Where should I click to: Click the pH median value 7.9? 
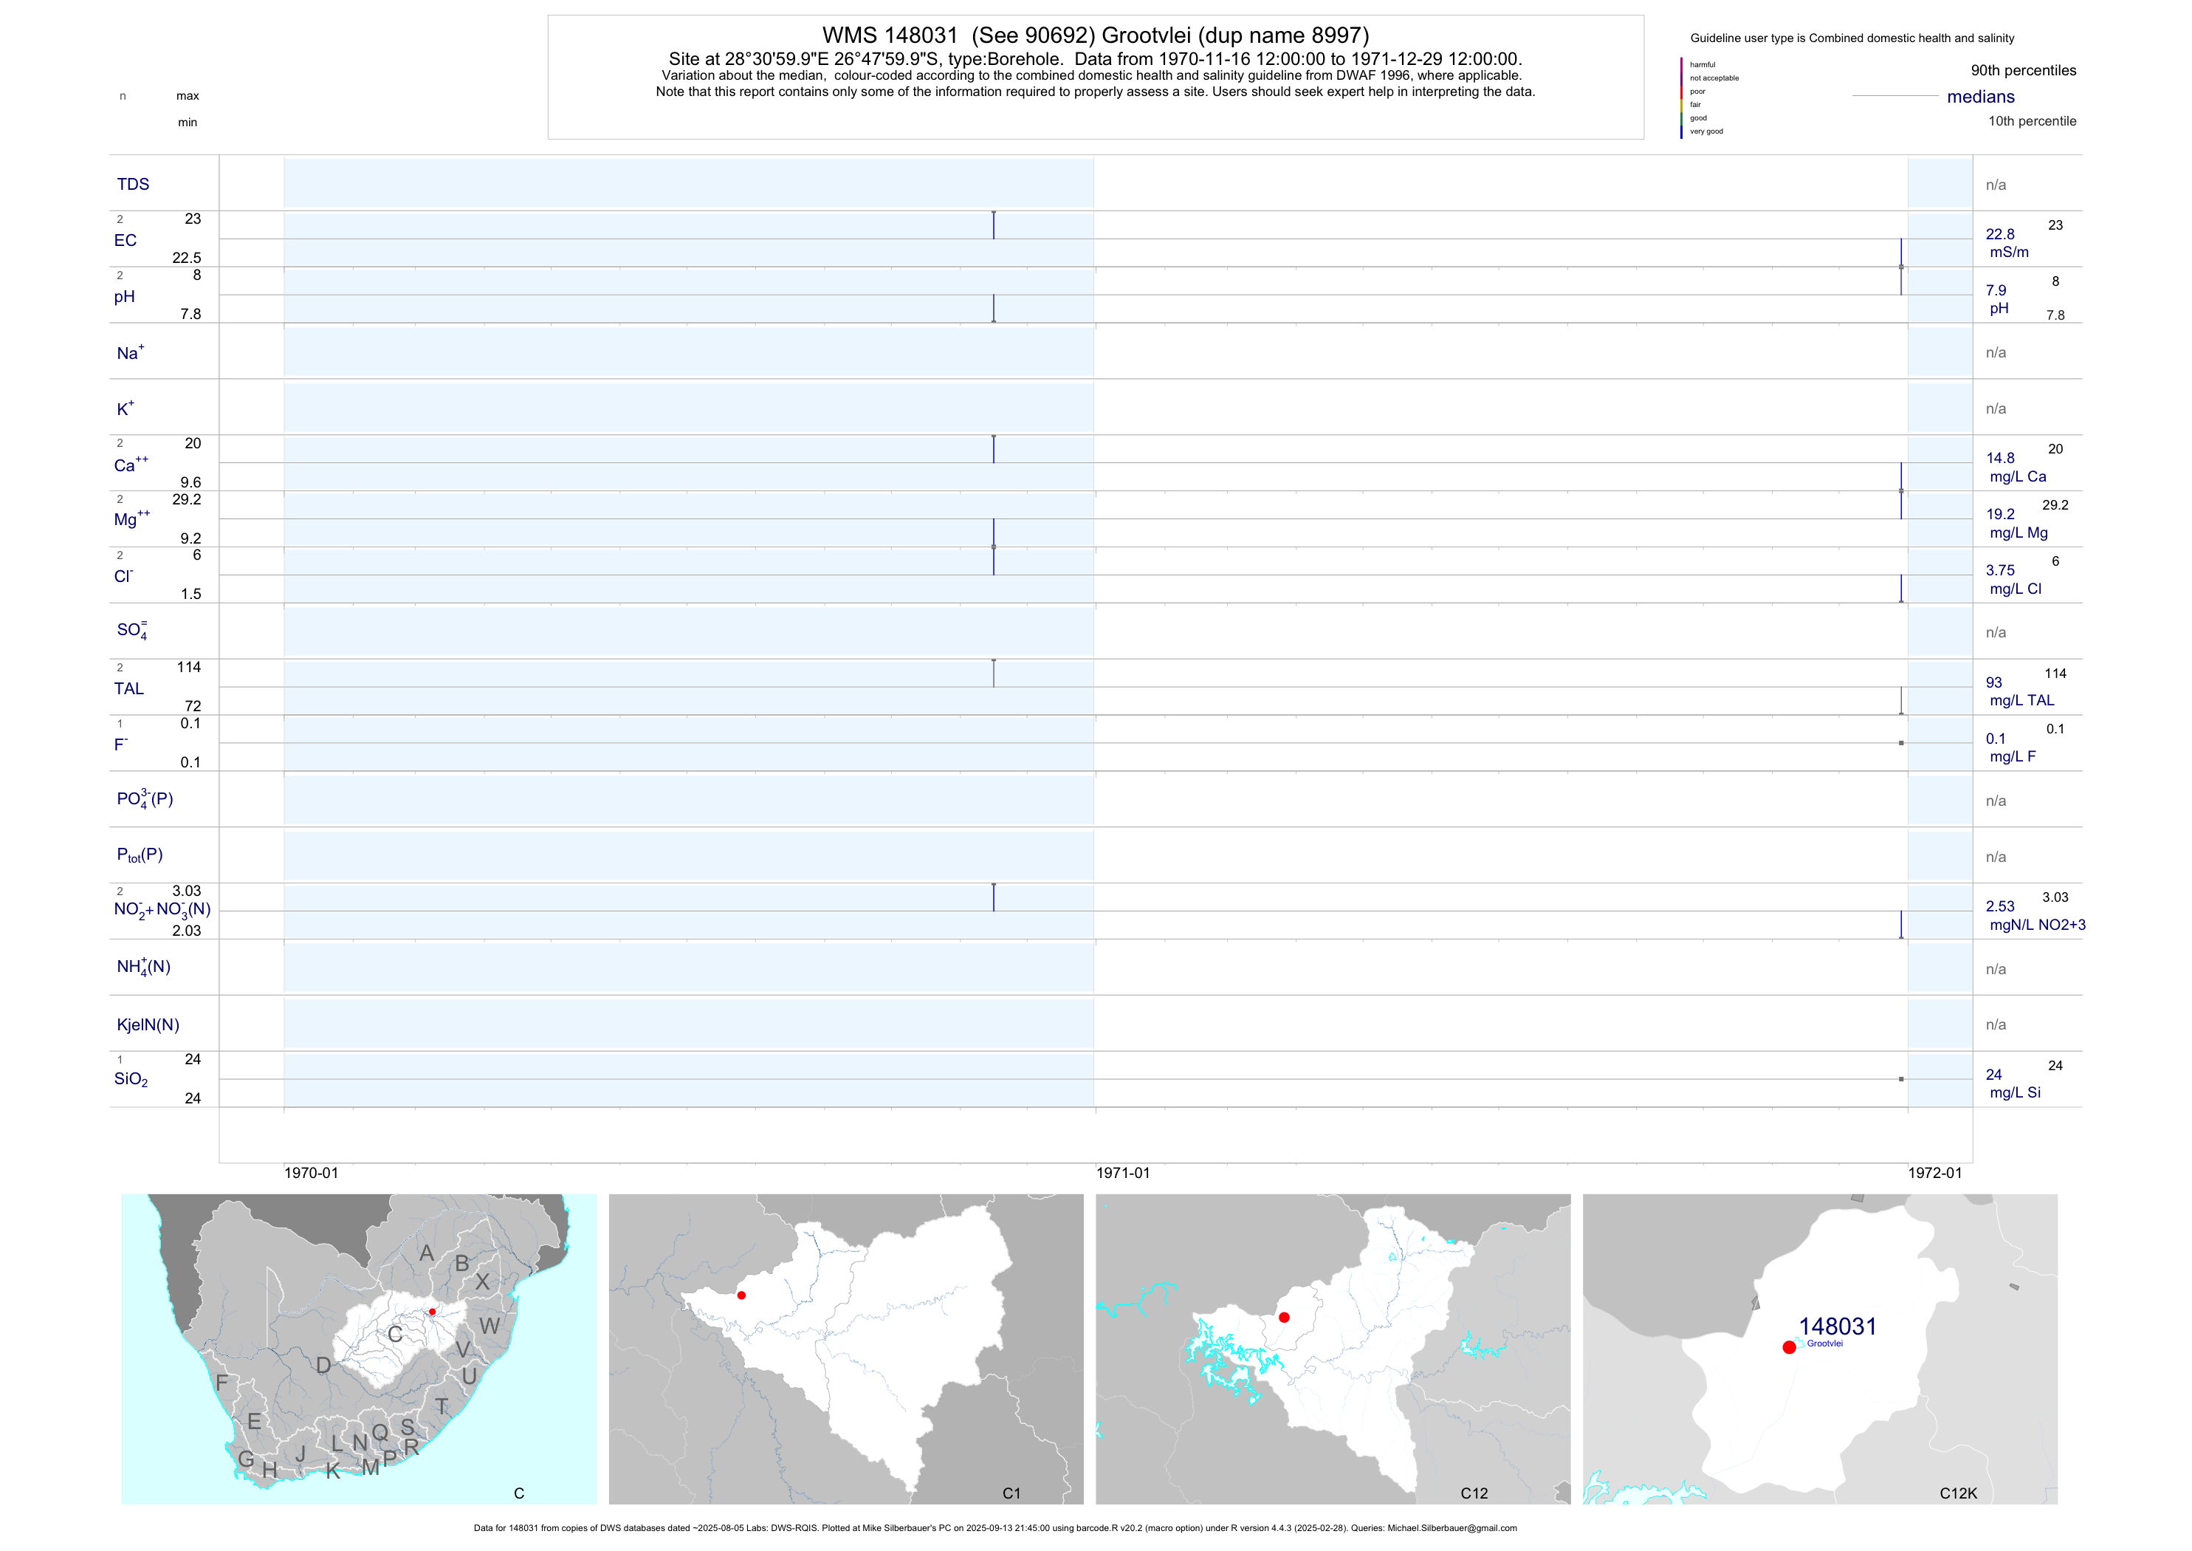click(1996, 290)
